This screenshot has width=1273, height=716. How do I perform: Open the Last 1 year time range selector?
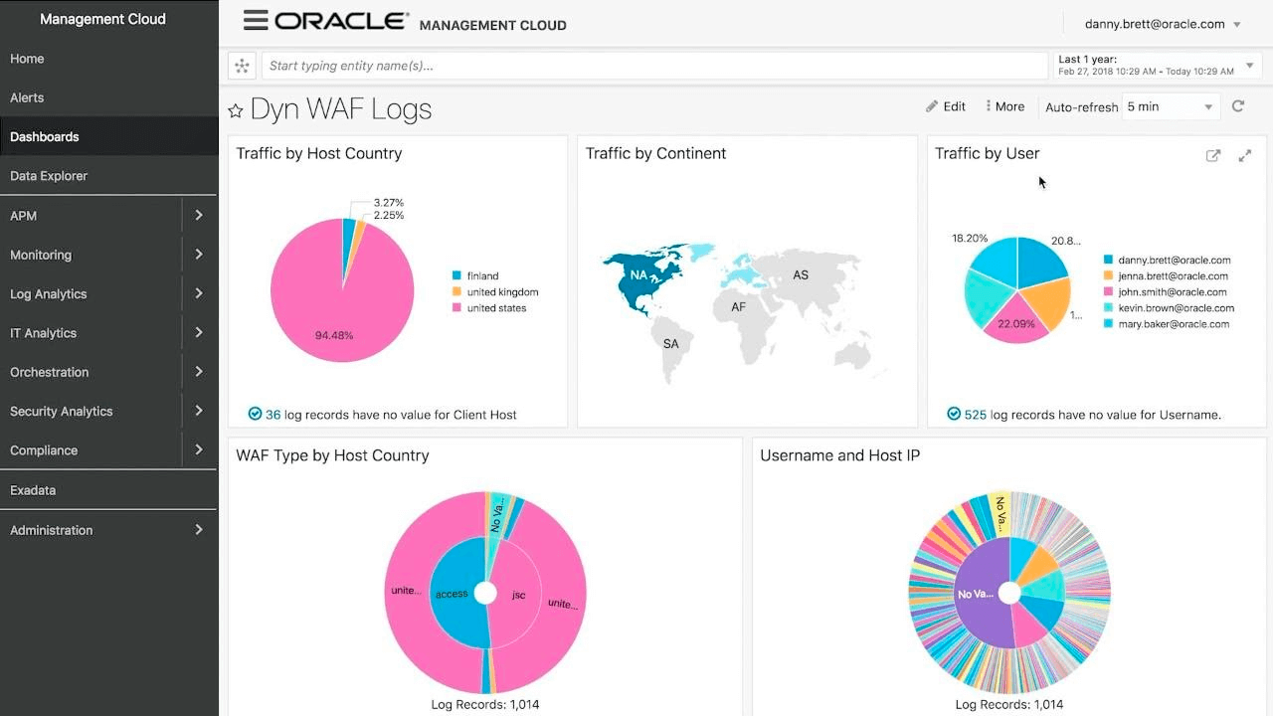coord(1157,66)
